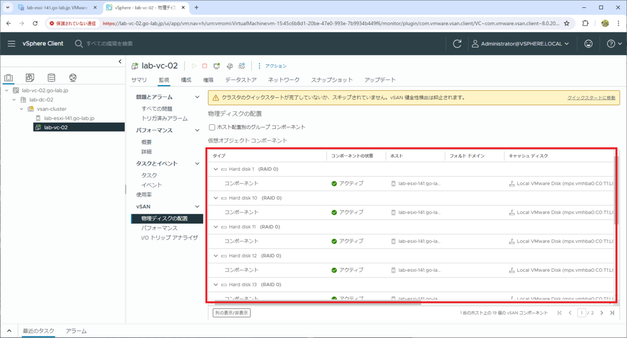Collapse タスクとイベント section
The width and height of the screenshot is (627, 338).
[197, 164]
